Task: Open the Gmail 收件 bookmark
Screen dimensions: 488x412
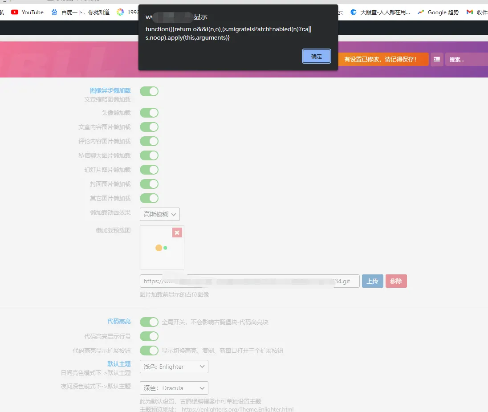Action: point(477,12)
